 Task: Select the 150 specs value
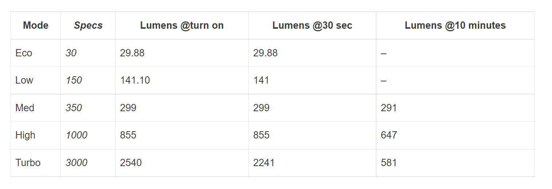coord(74,80)
